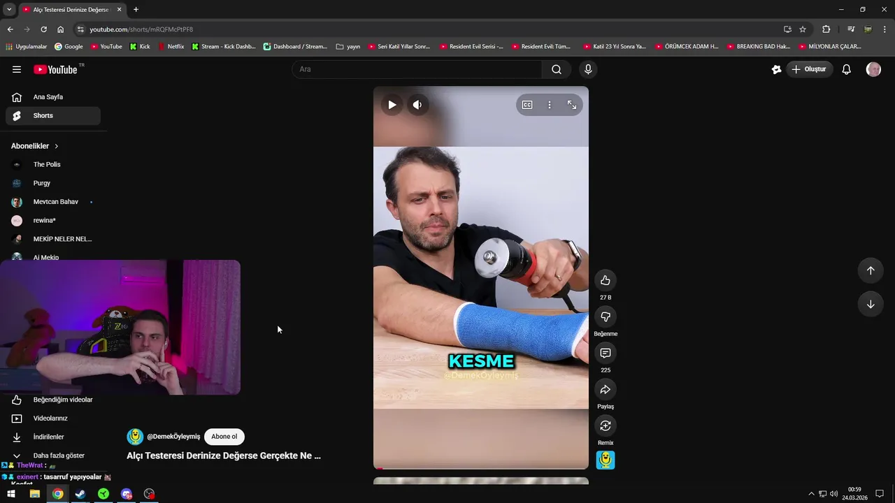Go to previous Short with up arrow
This screenshot has width=895, height=503.
tap(871, 270)
